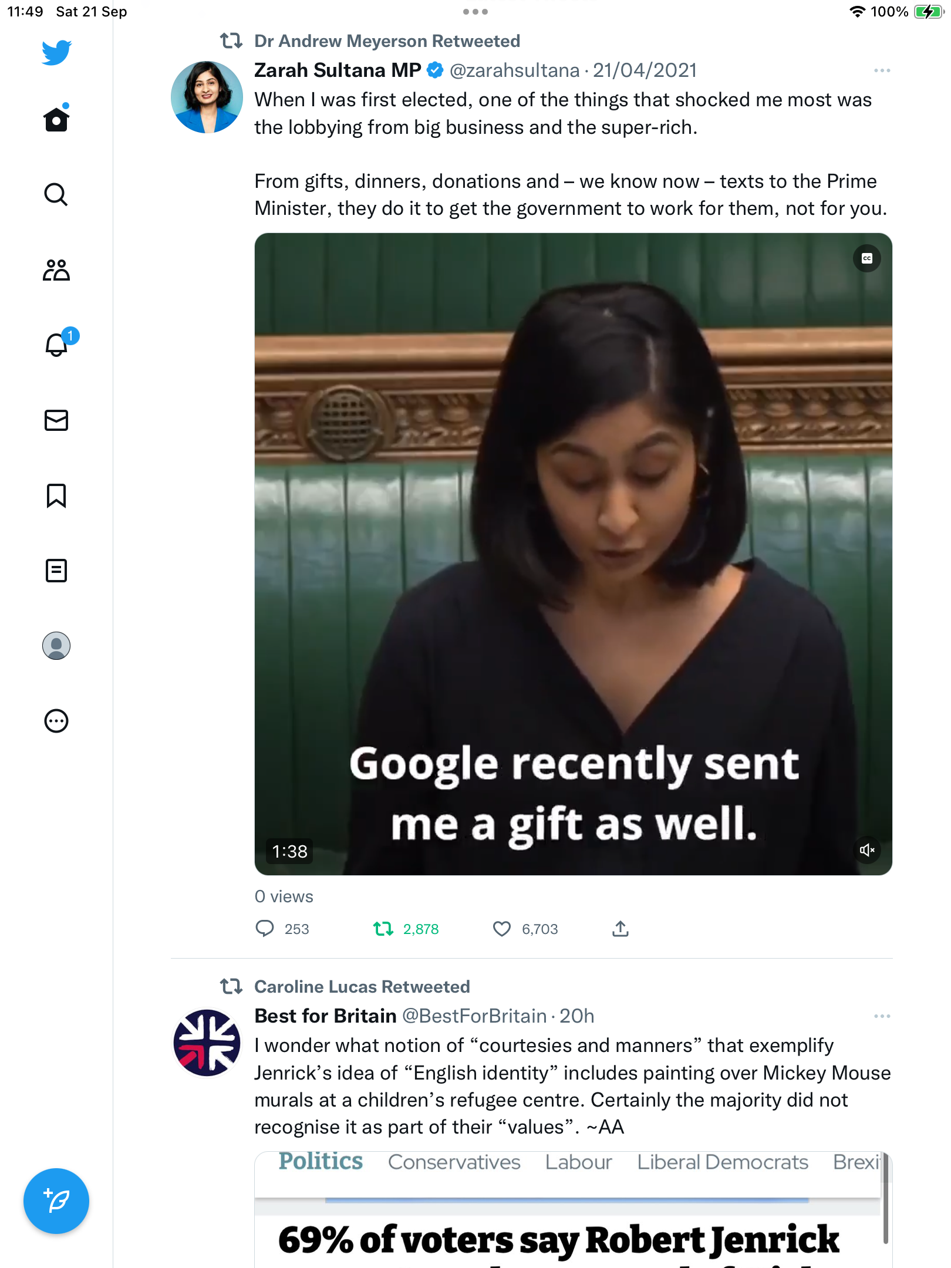This screenshot has width=951, height=1268.
Task: Tap the battery charging icon
Action: [928, 12]
